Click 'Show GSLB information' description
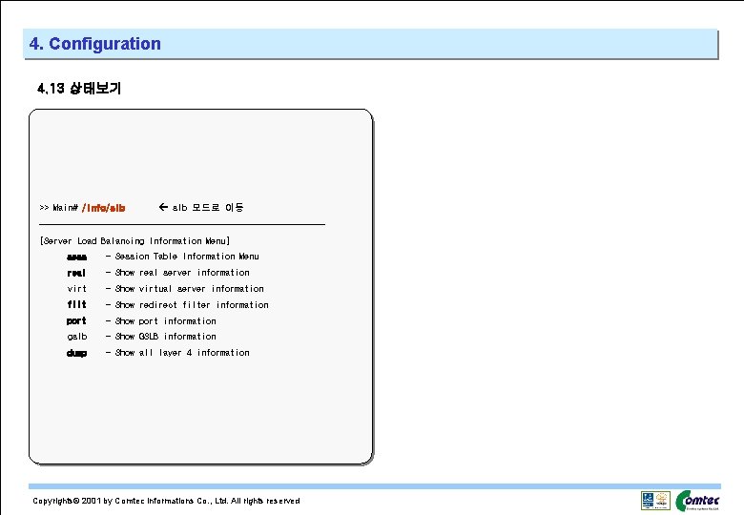Screen dimensions: 744x515 [166, 337]
